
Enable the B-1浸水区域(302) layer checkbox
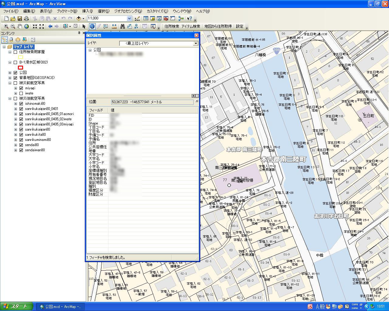tap(15, 62)
